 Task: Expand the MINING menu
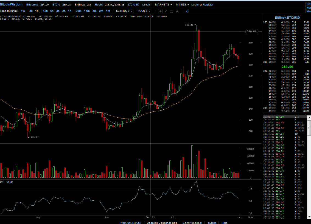click(x=182, y=5)
